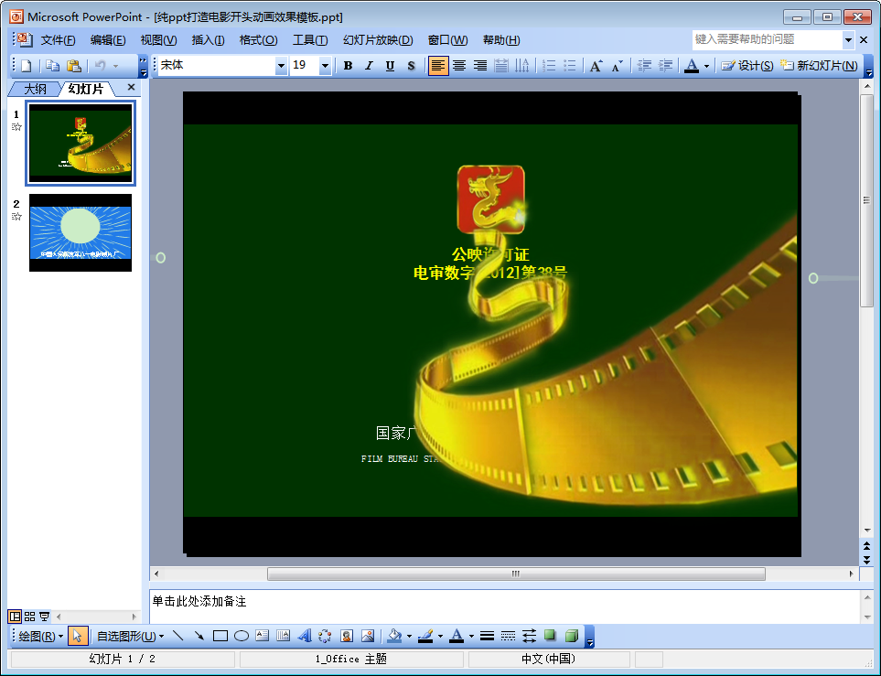Apply Line Color brush
Screen dimensions: 881x676
click(x=426, y=636)
